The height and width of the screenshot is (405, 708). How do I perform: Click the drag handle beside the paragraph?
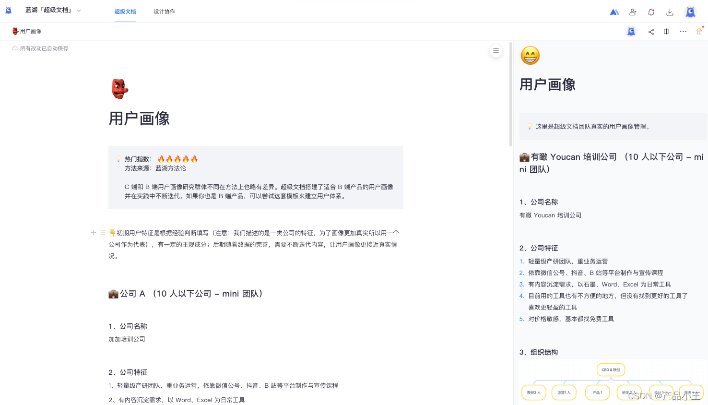[x=103, y=233]
